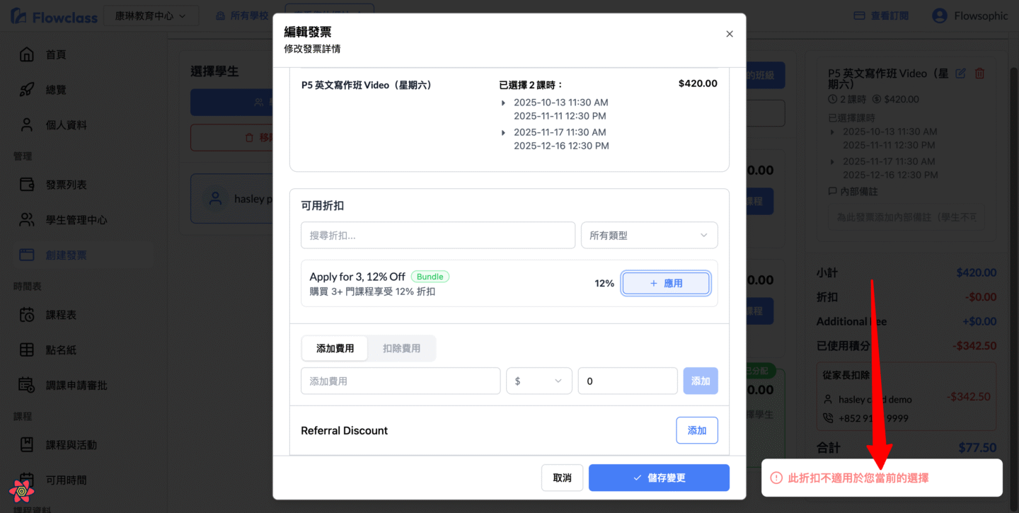Apply the 12% bundle discount
This screenshot has width=1019, height=513.
tap(666, 283)
